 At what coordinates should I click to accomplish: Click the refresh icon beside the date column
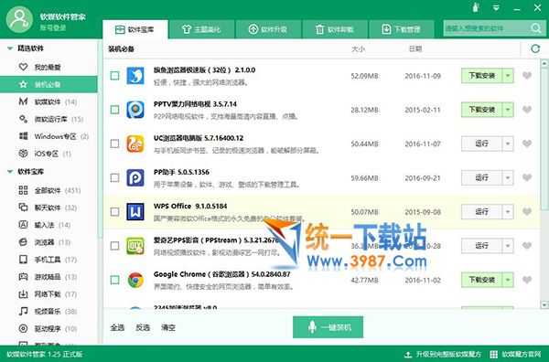coord(535,48)
